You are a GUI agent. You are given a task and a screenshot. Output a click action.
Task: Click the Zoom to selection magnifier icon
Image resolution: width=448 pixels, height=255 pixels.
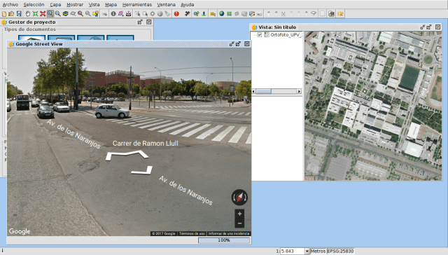tap(80, 14)
